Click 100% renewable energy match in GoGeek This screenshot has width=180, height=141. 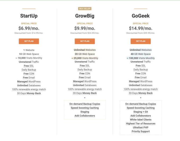[141, 89]
